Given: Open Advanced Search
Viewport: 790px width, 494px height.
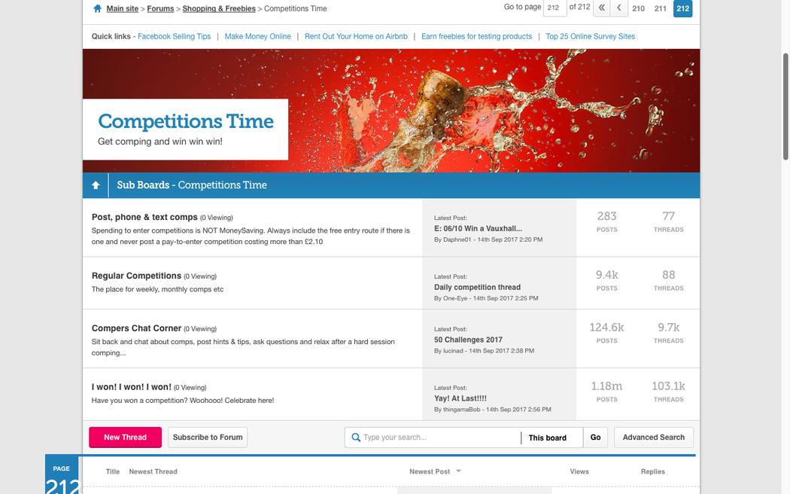Looking at the screenshot, I should 653,438.
